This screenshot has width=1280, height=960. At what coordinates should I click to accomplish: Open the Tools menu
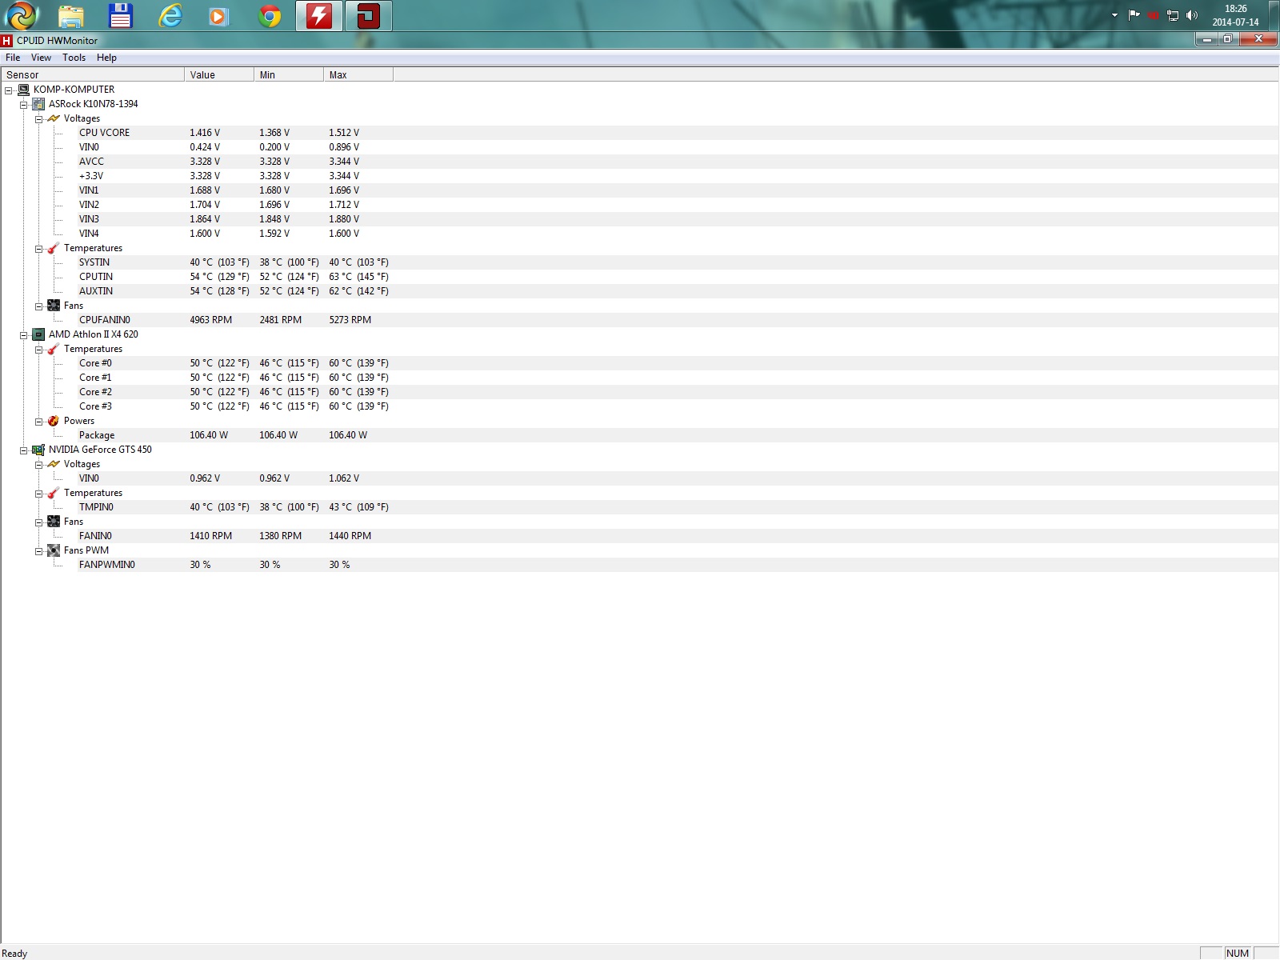[x=74, y=58]
